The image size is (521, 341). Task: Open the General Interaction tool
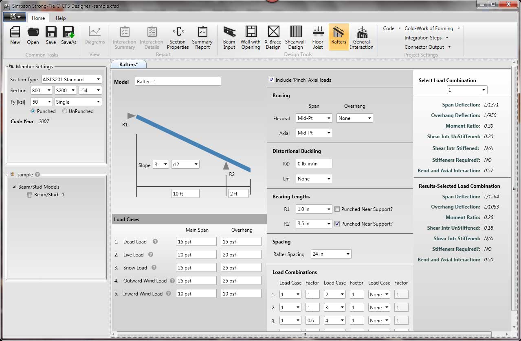click(x=361, y=37)
